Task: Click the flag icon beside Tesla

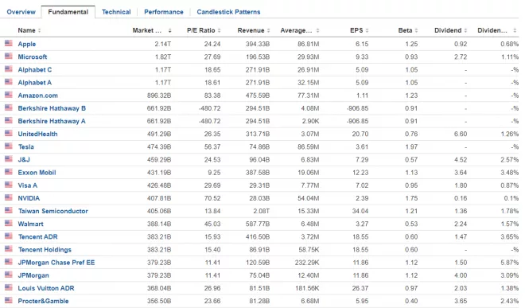Action: point(9,146)
